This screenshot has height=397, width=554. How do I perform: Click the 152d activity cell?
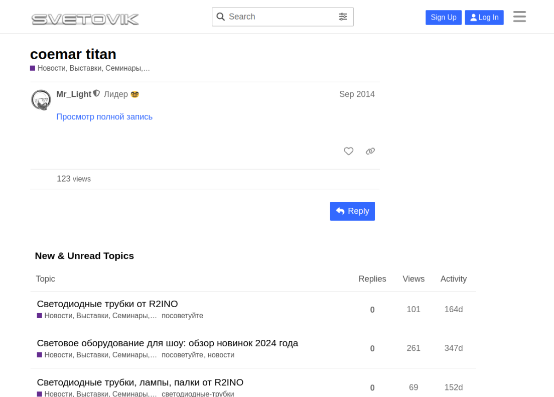pyautogui.click(x=453, y=387)
